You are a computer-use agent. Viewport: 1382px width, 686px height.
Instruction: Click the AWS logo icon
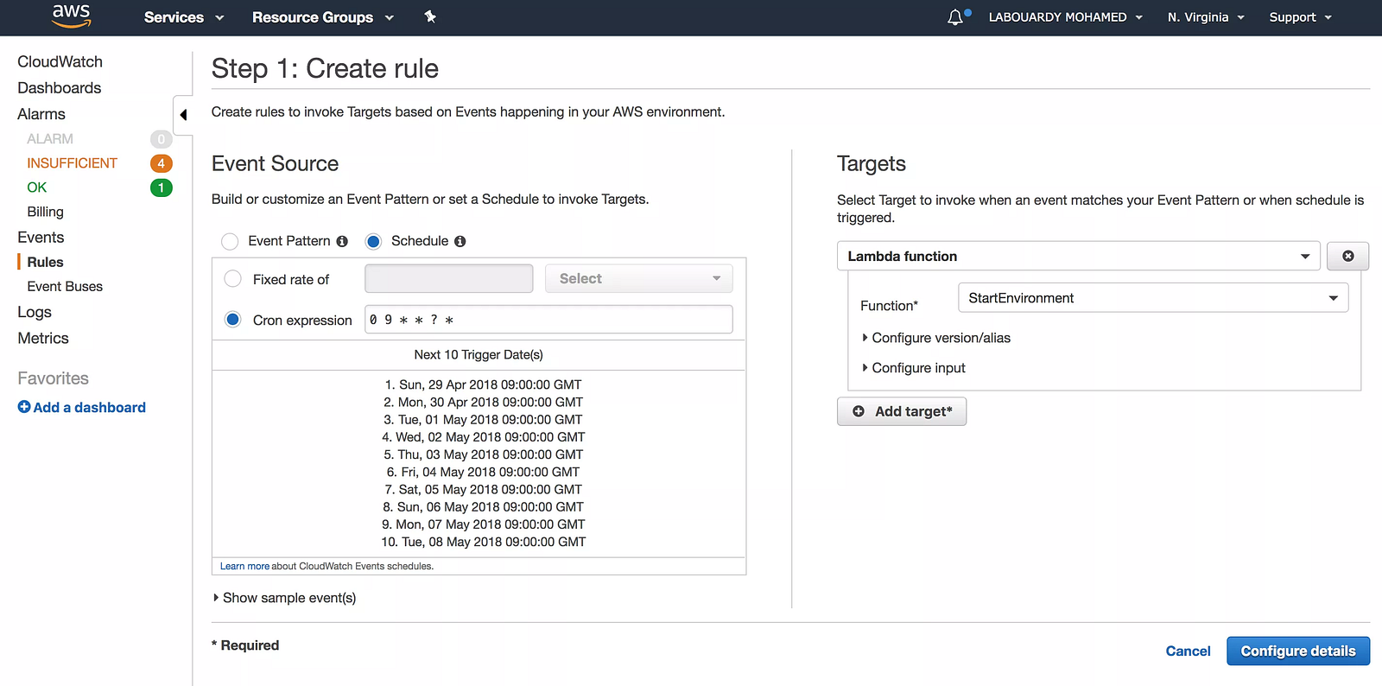click(x=71, y=16)
